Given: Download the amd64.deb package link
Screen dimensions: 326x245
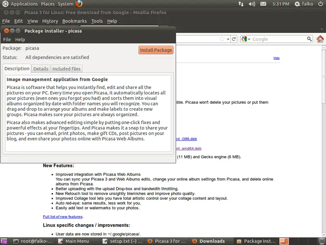Looking at the screenshot, I should click(189, 148).
